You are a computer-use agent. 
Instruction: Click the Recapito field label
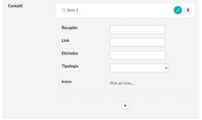point(69,28)
